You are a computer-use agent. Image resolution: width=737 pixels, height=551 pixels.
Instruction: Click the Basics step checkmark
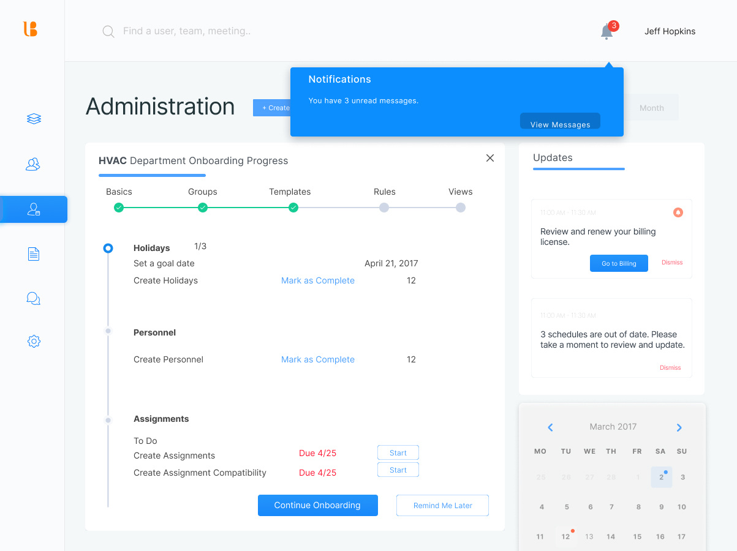[119, 208]
